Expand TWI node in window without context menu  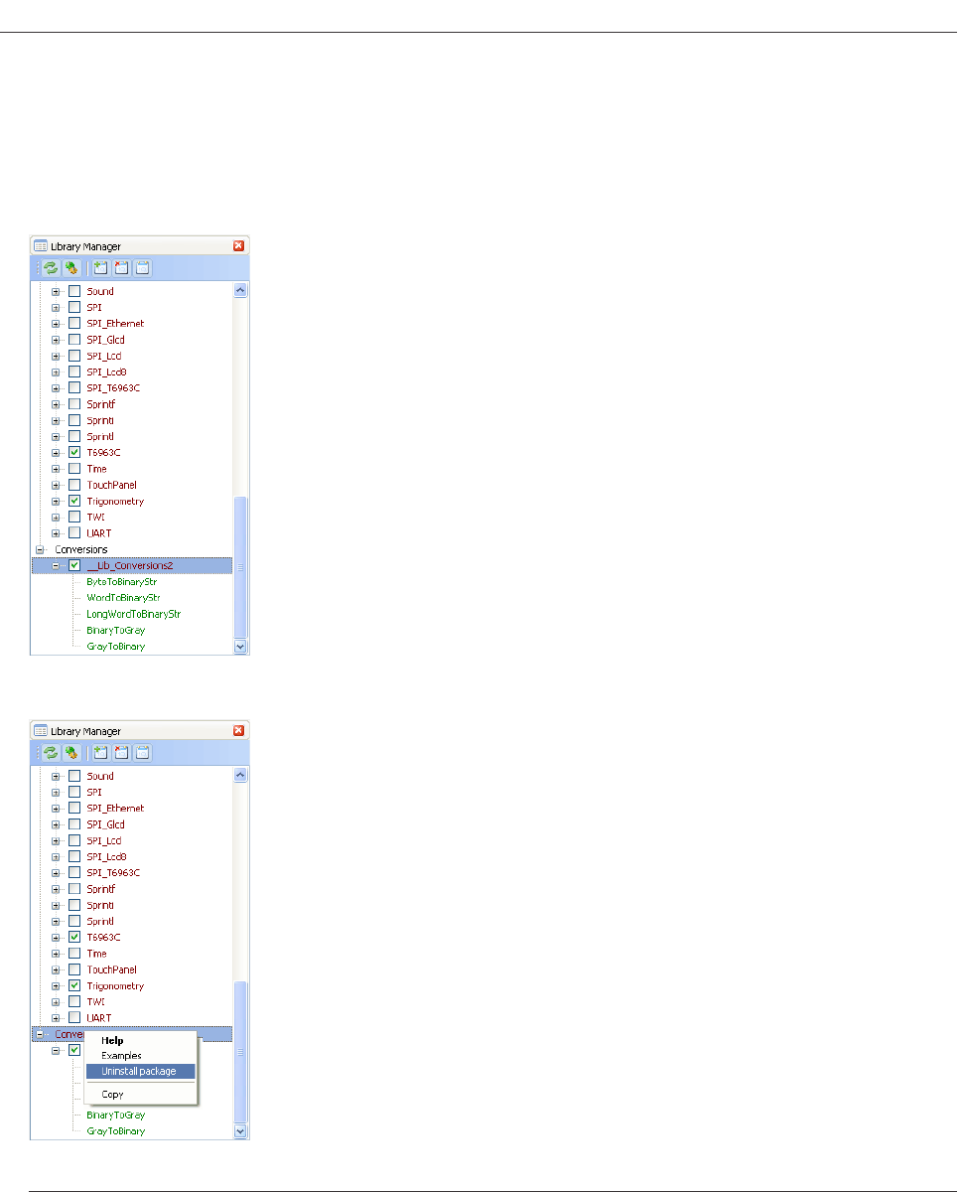57,517
